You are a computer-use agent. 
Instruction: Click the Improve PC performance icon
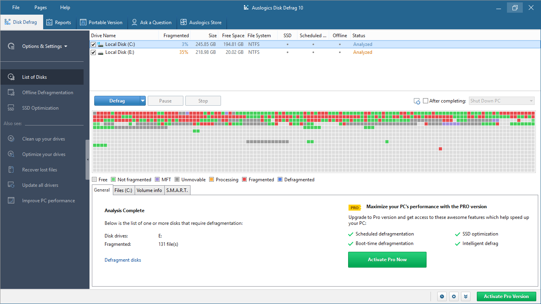point(11,201)
